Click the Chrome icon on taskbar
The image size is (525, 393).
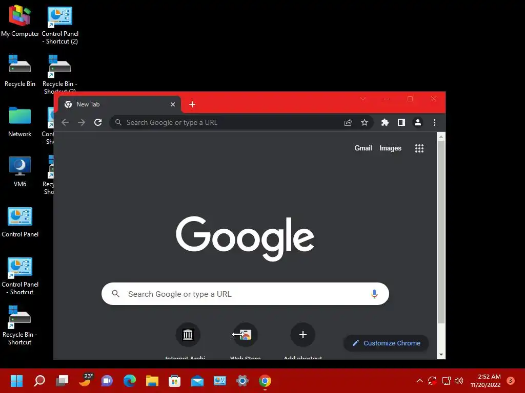pos(265,381)
